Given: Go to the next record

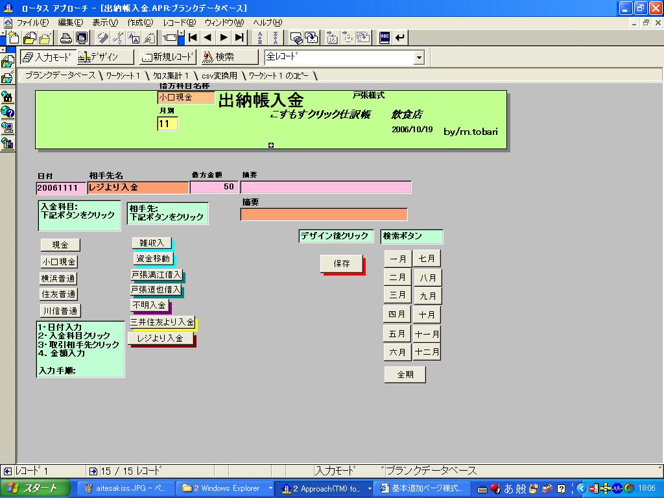Looking at the screenshot, I should click(x=224, y=38).
